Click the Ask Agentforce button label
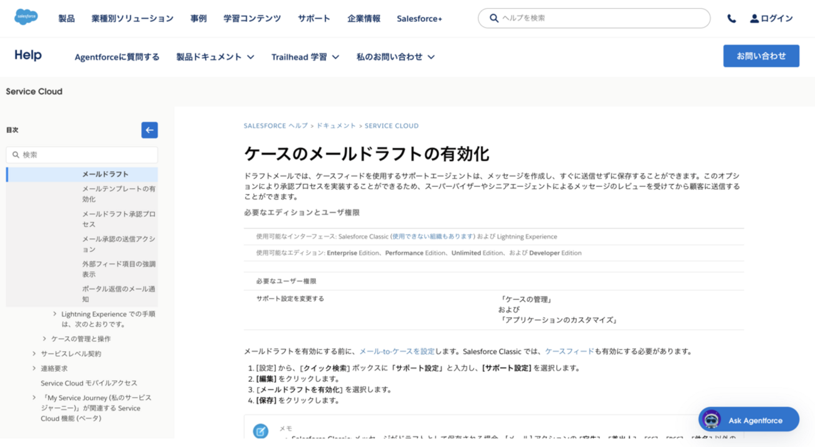Screen dimensions: 815x447 [755, 420]
